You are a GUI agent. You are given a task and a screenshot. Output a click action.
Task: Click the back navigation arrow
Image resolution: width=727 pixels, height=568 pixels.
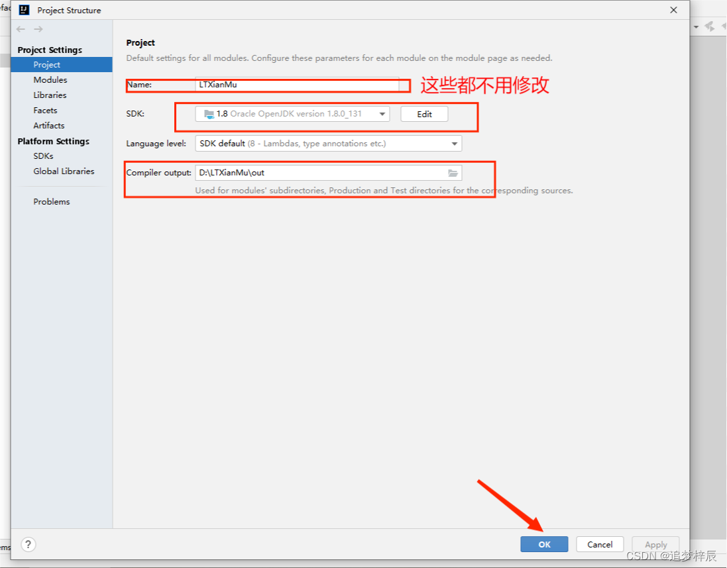pos(21,29)
